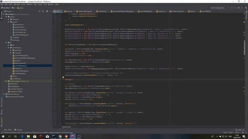Select destructibleObjectsManager.js in project tree
Screen dimensions: 248x139
[25, 58]
